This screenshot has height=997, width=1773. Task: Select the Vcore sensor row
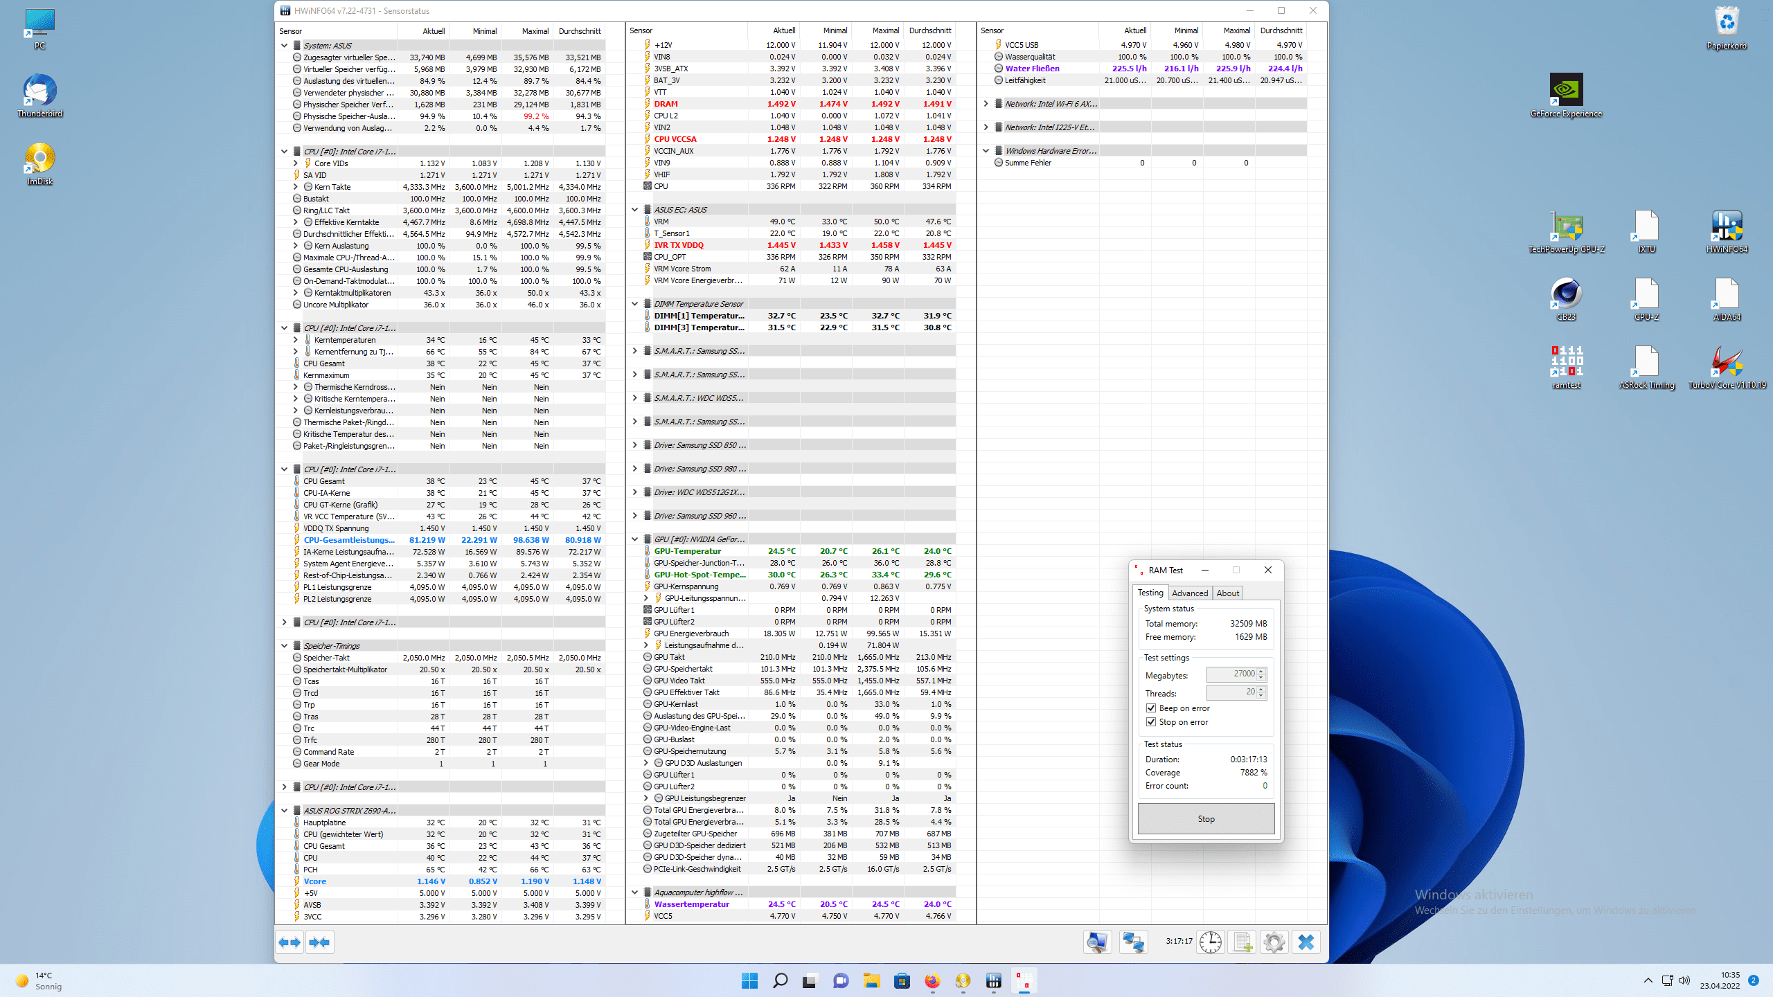(x=441, y=881)
